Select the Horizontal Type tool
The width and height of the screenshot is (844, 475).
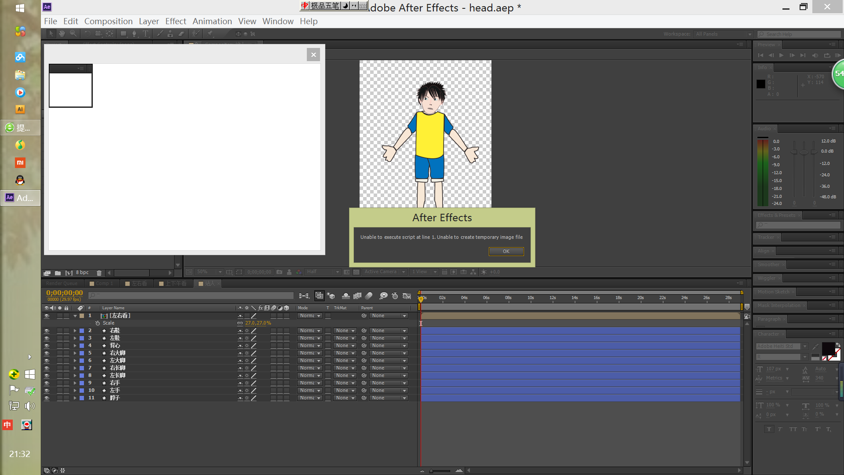[x=146, y=34]
